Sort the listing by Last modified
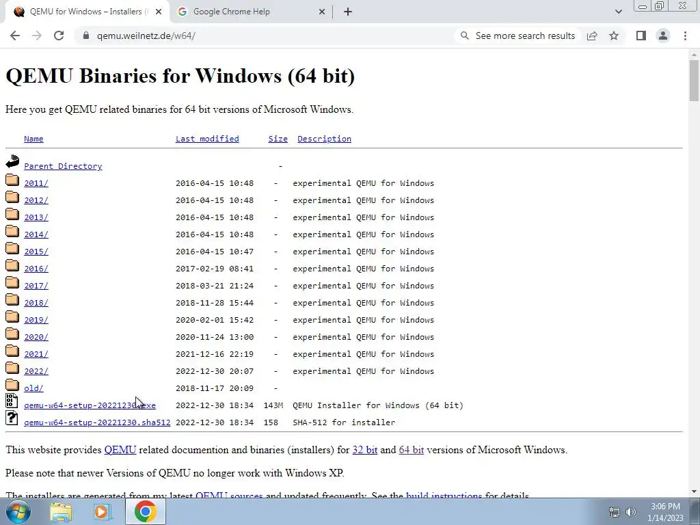The image size is (700, 525). pos(207,139)
